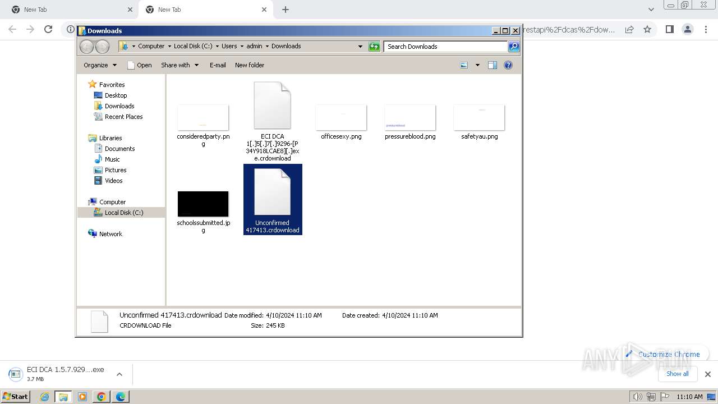Click the green Refresh button beside address bar
The image size is (718, 404).
(374, 47)
